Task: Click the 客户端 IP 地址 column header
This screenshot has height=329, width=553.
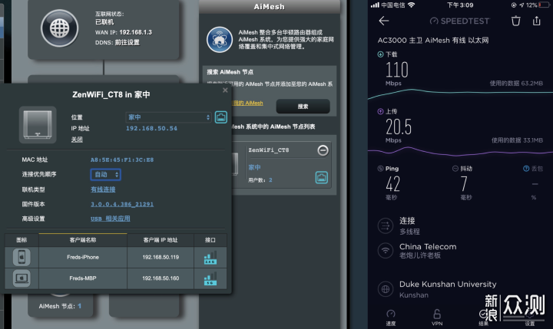Action: (161, 240)
